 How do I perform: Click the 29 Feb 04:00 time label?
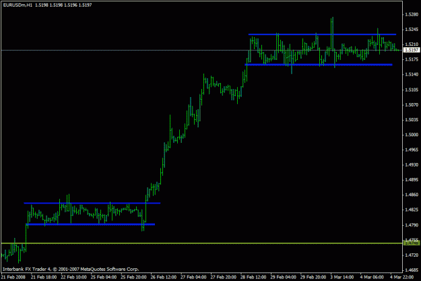[x=284, y=277]
